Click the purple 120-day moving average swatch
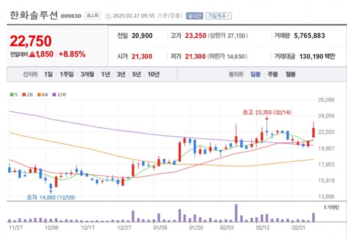This screenshot has height=239, width=347. (54, 95)
